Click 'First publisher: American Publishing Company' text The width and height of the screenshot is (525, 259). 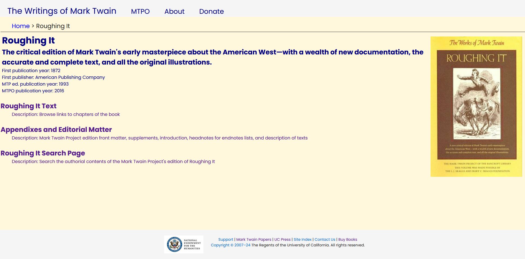pos(53,77)
